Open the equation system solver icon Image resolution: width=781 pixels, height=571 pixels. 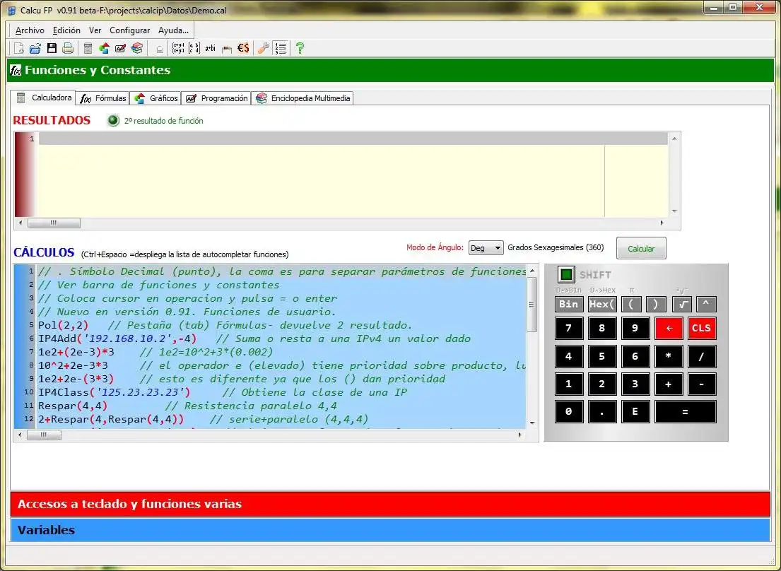coord(178,48)
